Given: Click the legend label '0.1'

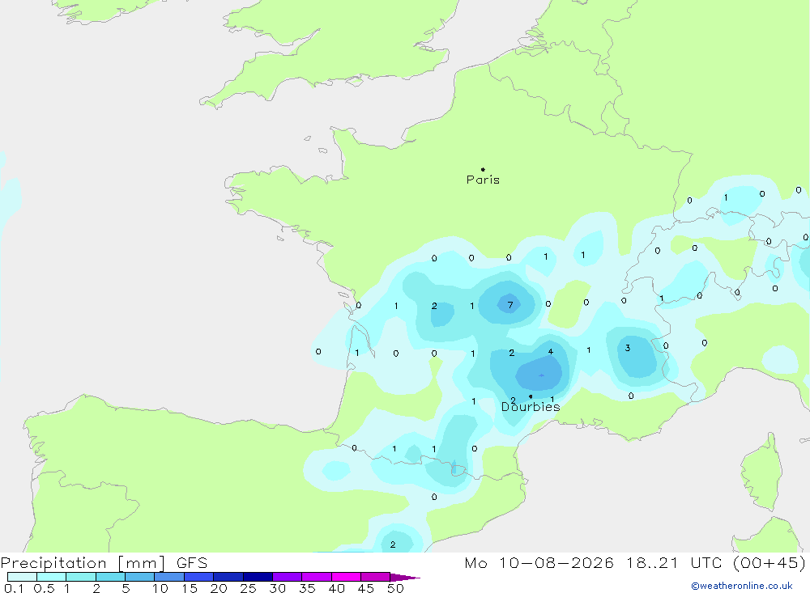Looking at the screenshot, I should pyautogui.click(x=14, y=588).
